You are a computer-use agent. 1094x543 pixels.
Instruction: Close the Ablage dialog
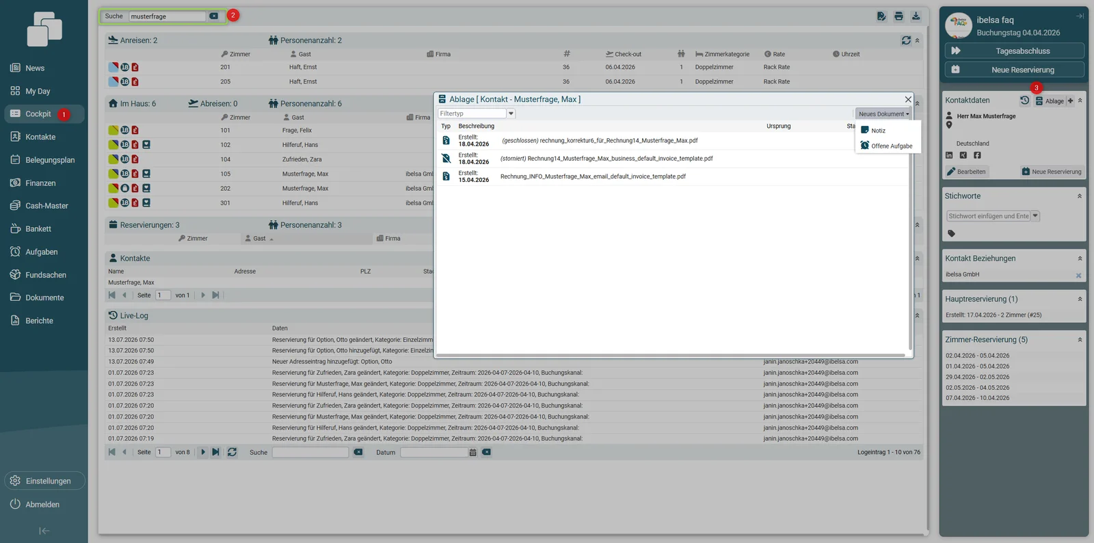pyautogui.click(x=908, y=99)
